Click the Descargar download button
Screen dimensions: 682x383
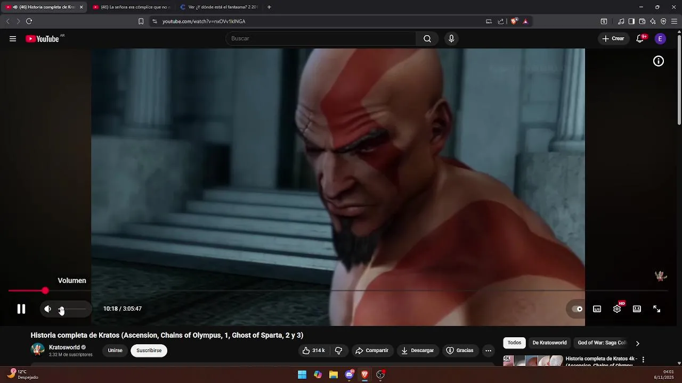click(x=417, y=351)
